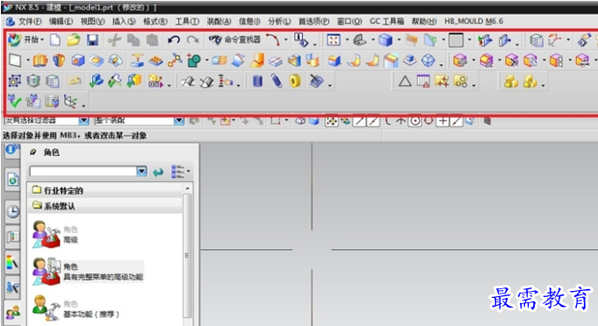
Task: Click the undo arrow icon
Action: (x=174, y=39)
